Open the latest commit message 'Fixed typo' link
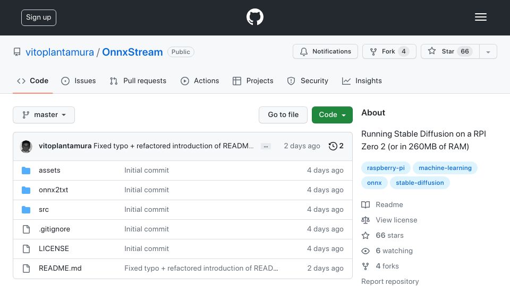 click(x=173, y=146)
